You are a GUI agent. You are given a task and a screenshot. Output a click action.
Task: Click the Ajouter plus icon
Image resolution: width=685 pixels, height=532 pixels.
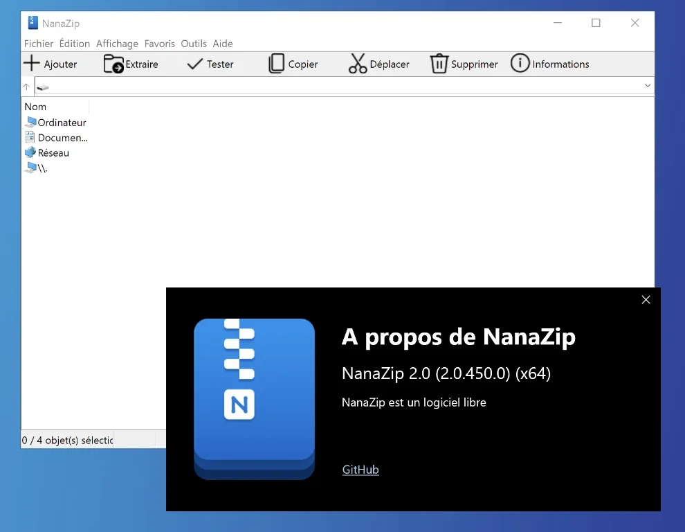tap(32, 64)
